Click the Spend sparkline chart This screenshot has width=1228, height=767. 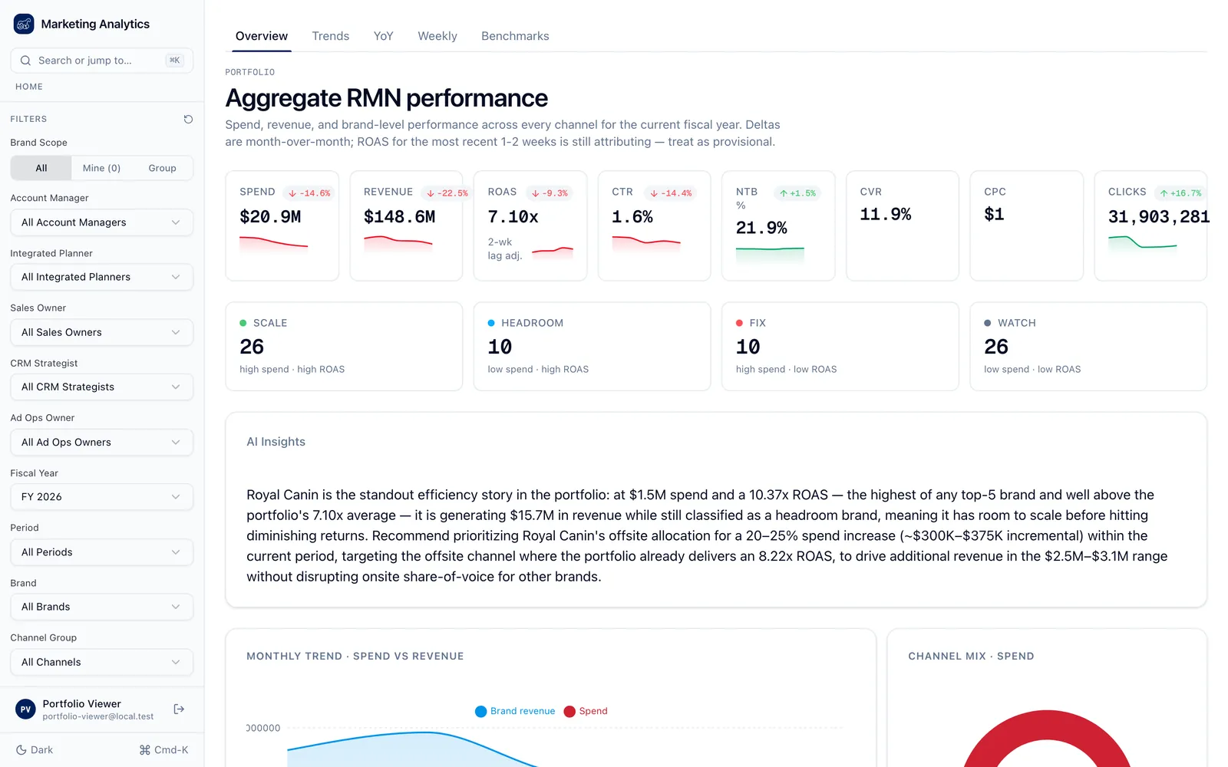click(x=273, y=245)
